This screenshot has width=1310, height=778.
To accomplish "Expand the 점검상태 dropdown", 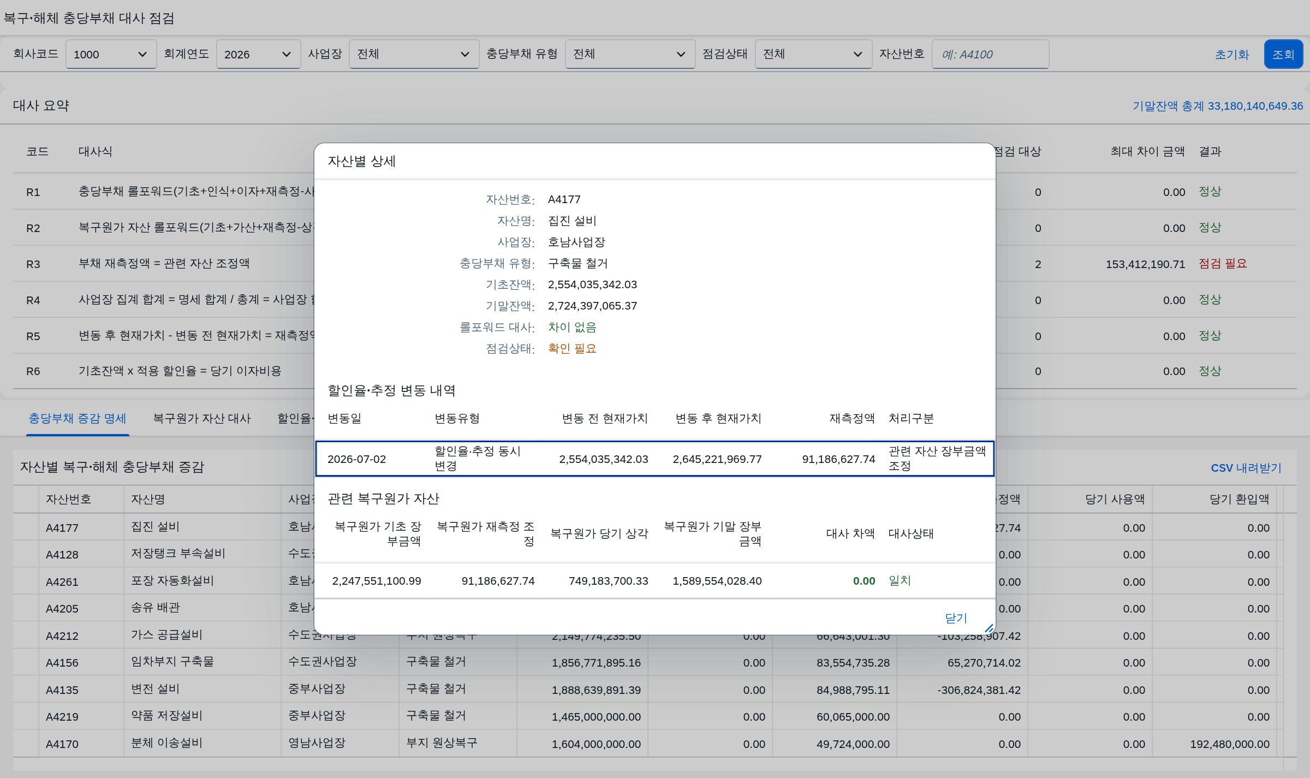I will coord(813,54).
